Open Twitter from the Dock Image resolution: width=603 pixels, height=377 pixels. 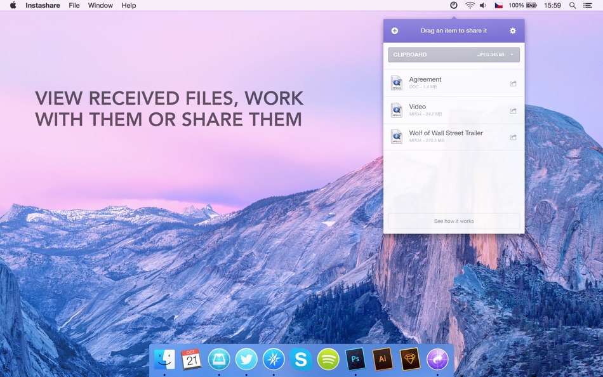point(246,359)
